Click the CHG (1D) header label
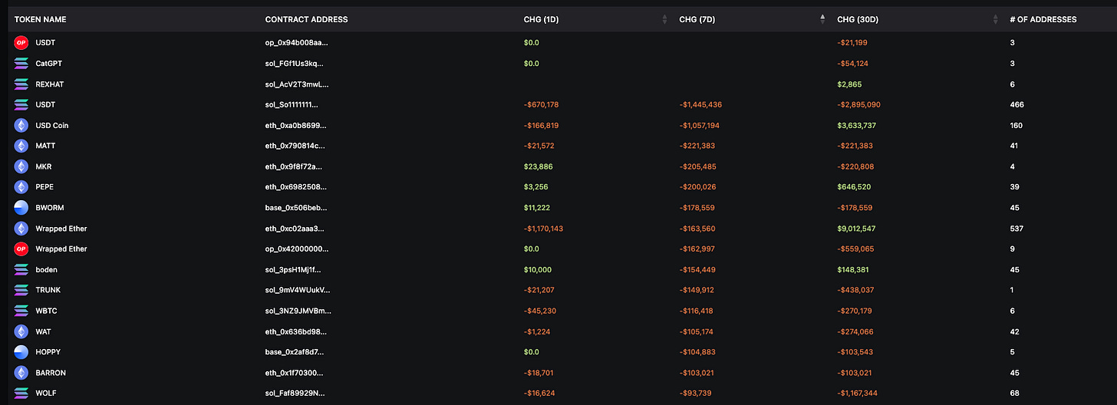 pyautogui.click(x=541, y=19)
